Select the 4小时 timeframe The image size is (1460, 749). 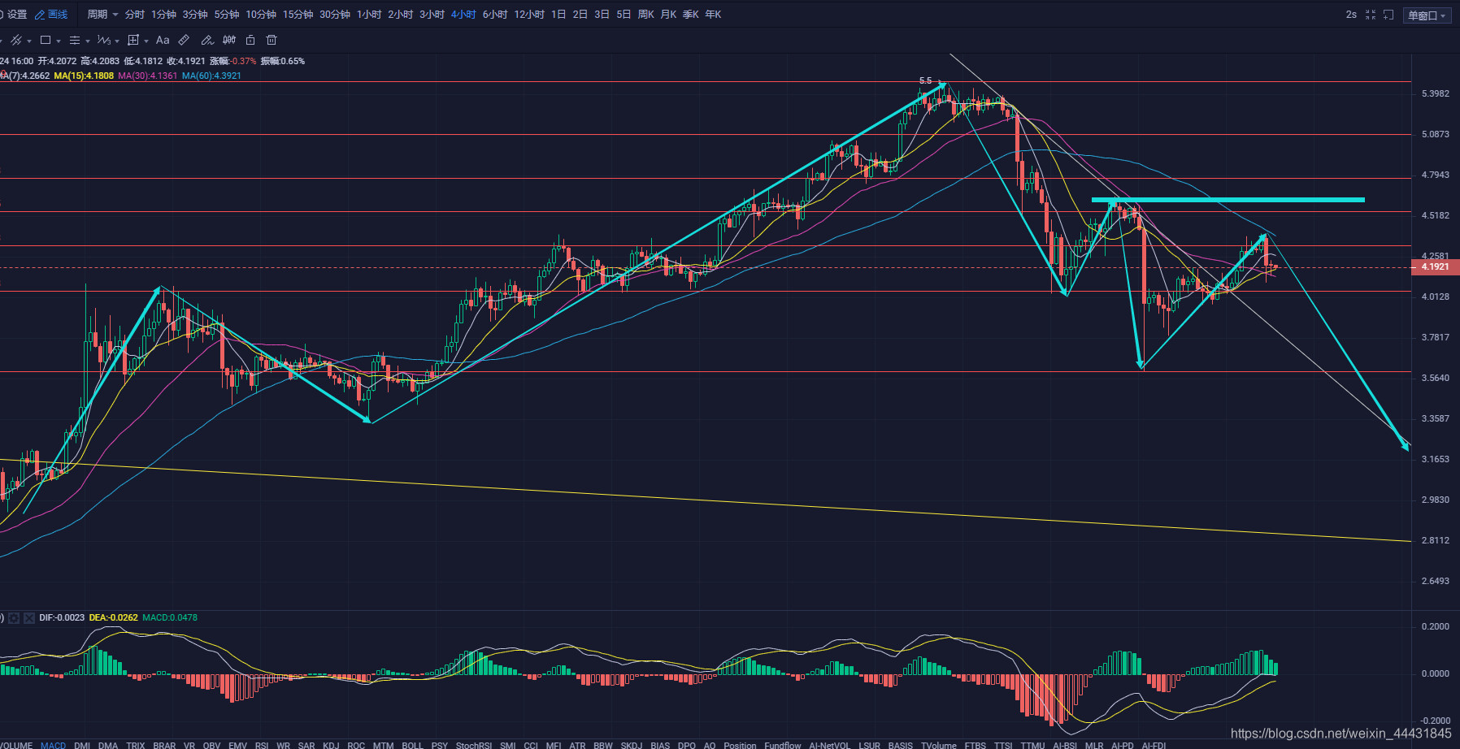pyautogui.click(x=463, y=15)
